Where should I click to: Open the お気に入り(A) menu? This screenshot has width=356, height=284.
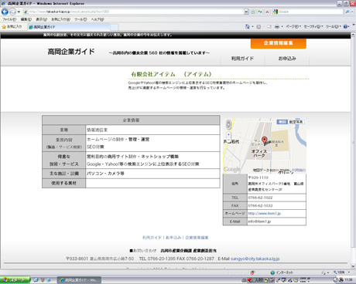[60, 19]
